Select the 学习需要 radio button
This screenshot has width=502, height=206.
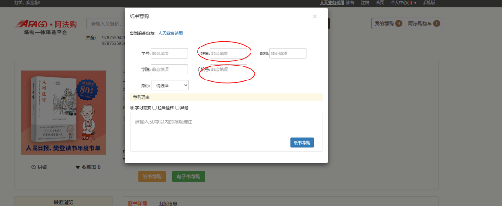click(132, 108)
